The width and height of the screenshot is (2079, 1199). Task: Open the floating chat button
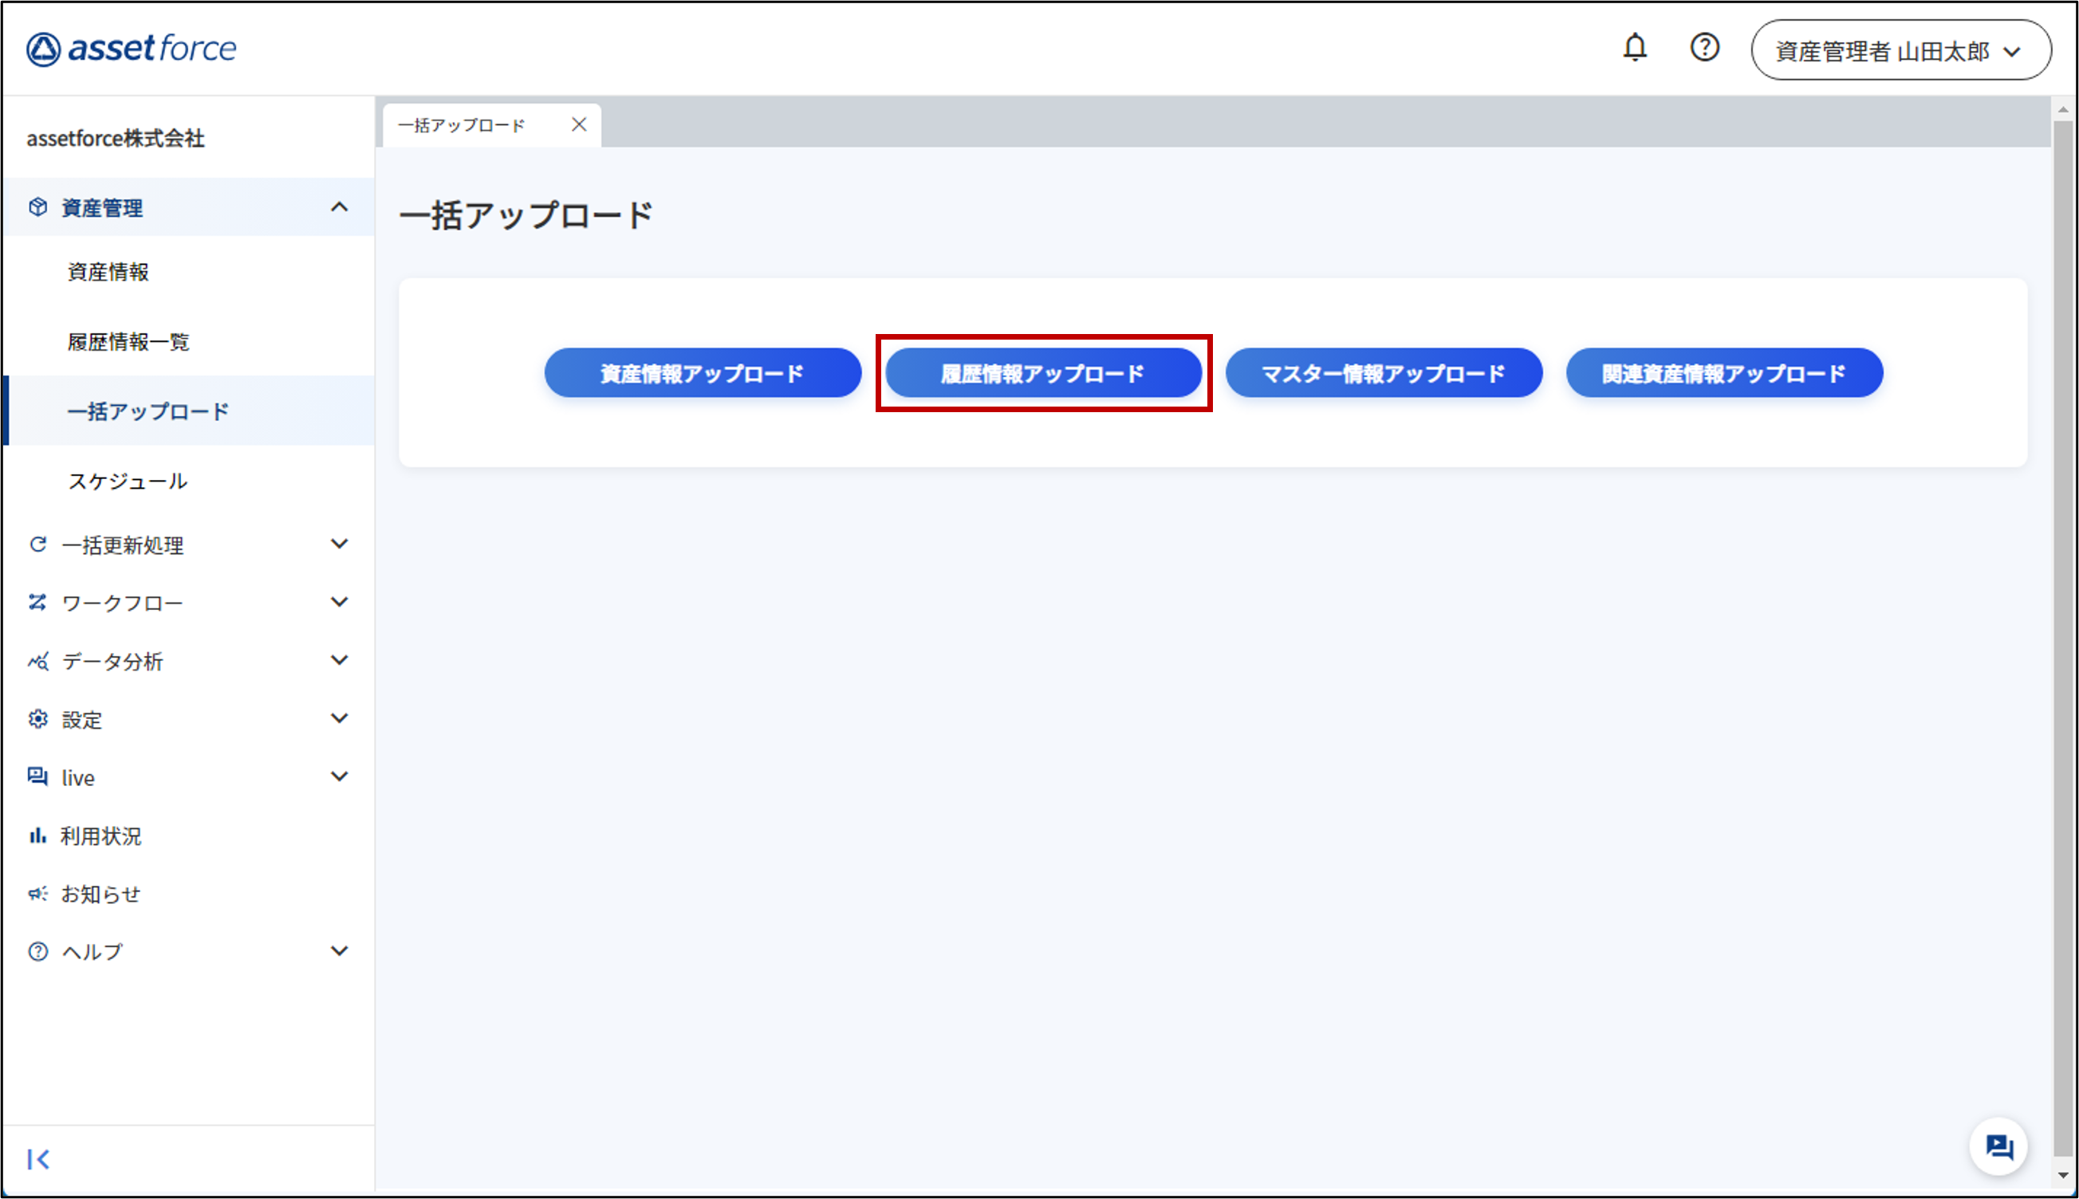coord(1998,1146)
